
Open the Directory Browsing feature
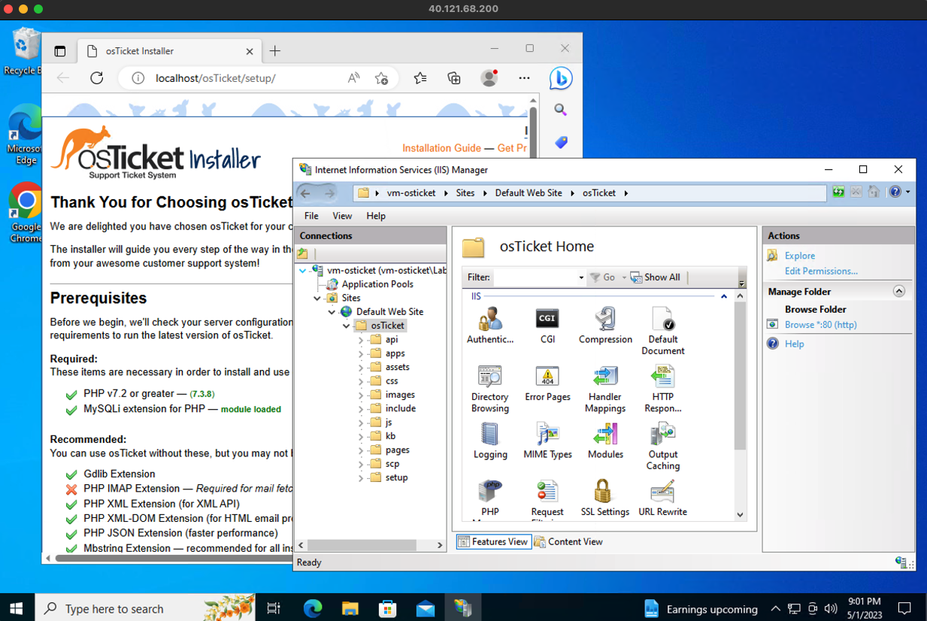[490, 389]
